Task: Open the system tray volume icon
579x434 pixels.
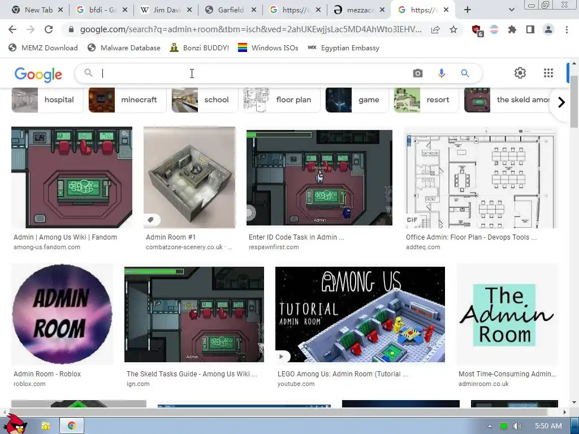Action: click(x=517, y=426)
